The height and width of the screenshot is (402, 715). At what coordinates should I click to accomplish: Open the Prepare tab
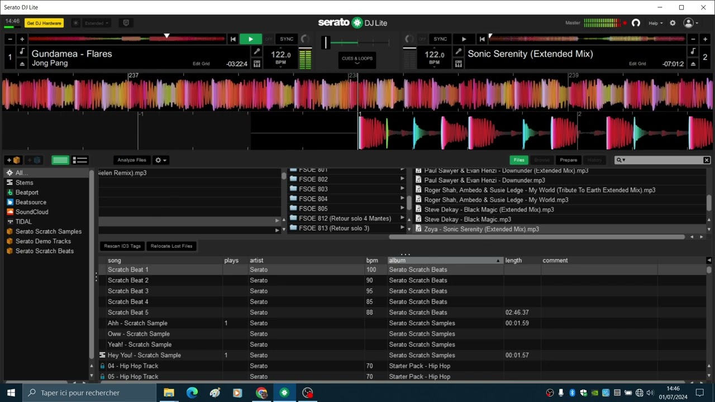(569, 160)
